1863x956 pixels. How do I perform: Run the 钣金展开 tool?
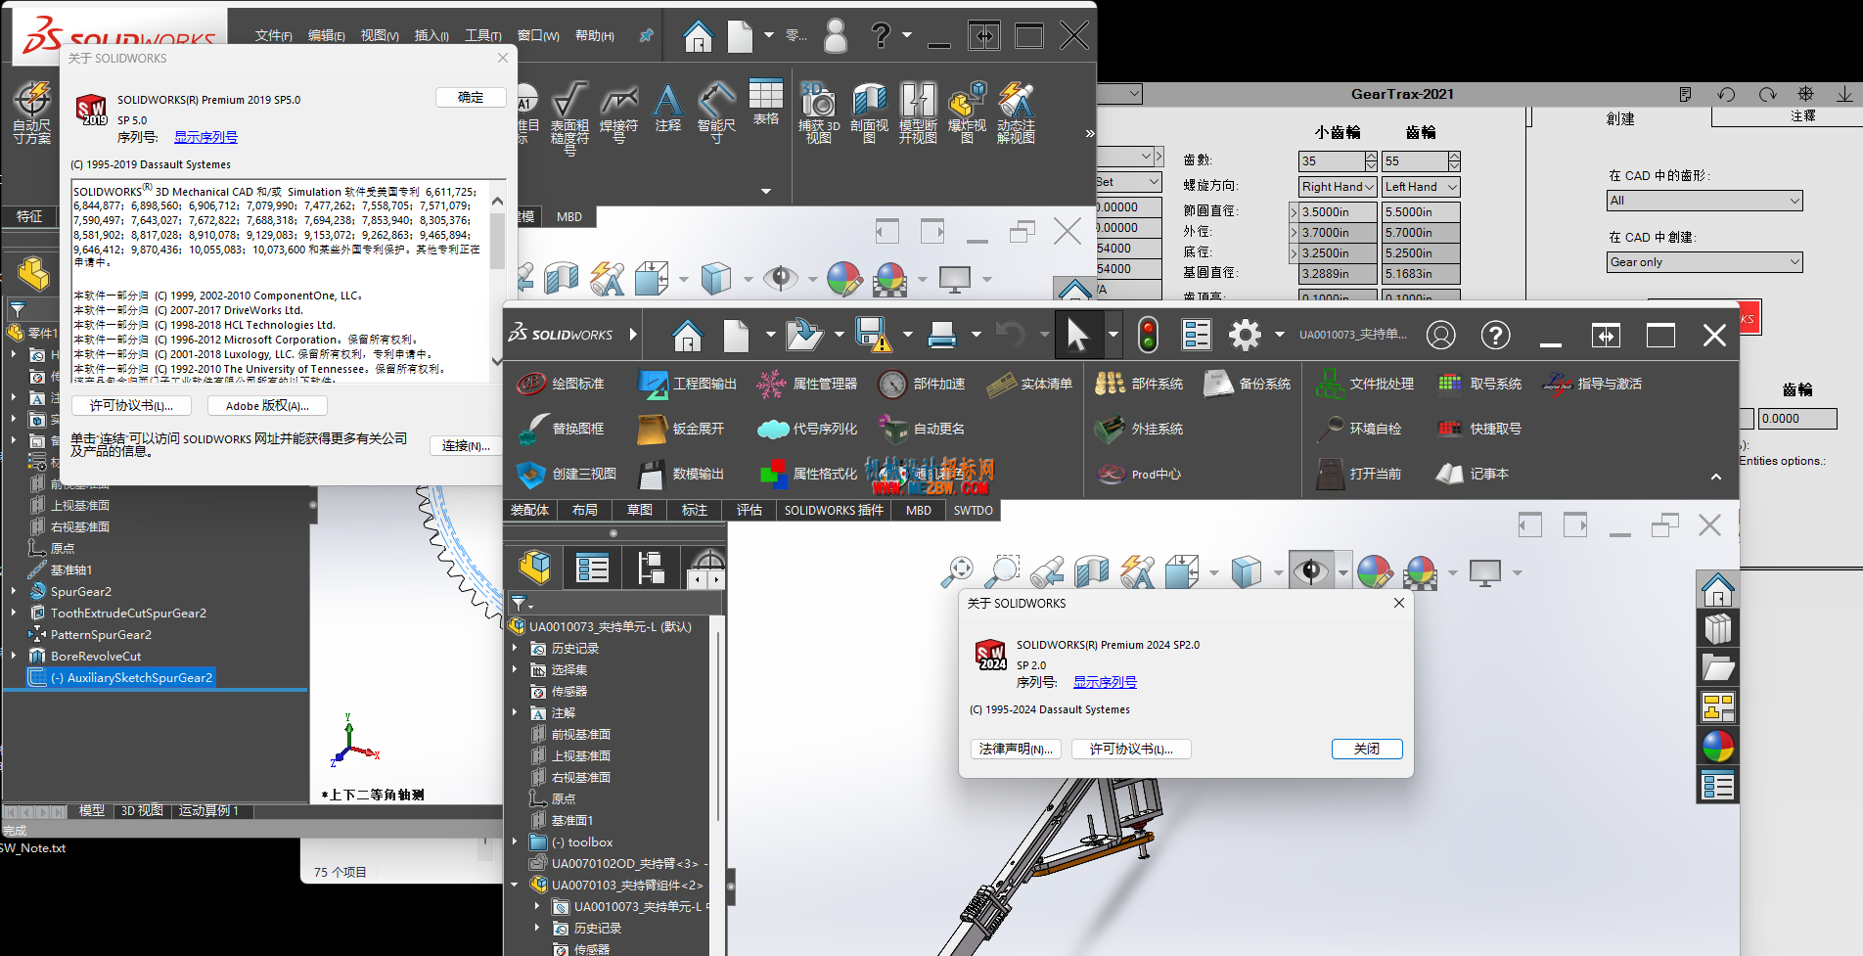(x=681, y=429)
